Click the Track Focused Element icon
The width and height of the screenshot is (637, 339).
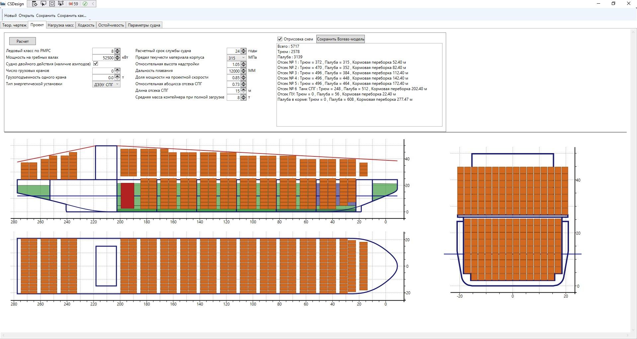coord(61,4)
